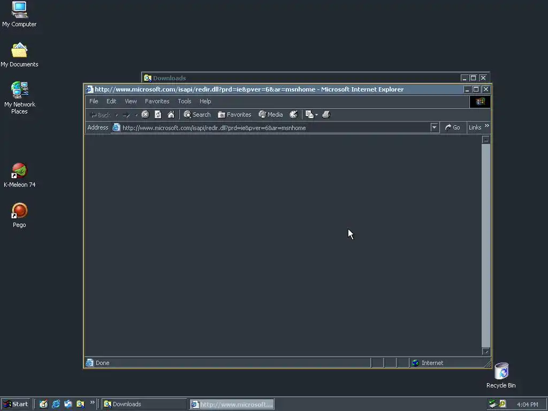Open the Favorites menu in menu bar

pos(157,101)
